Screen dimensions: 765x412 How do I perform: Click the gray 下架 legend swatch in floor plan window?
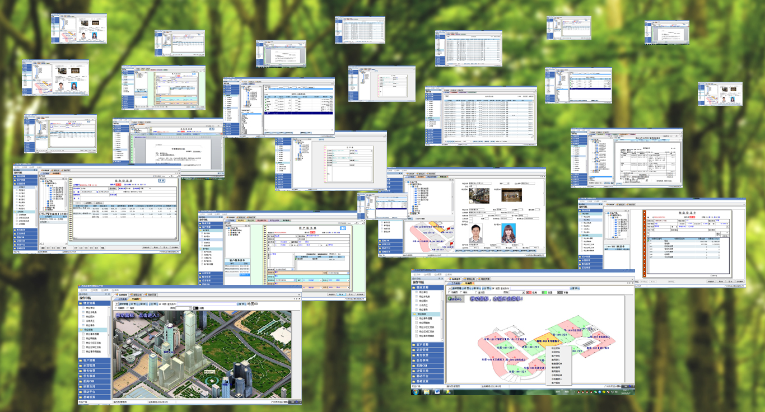560,292
